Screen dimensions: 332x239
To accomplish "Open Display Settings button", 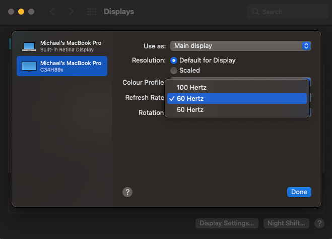I will (x=227, y=223).
